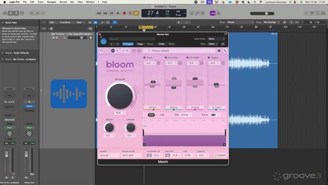
Task: Go to next plugin preset arrow
Action: coord(117,44)
